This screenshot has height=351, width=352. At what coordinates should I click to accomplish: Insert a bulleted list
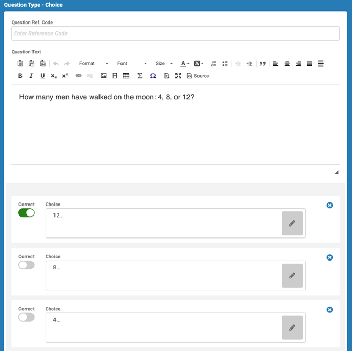tap(225, 64)
